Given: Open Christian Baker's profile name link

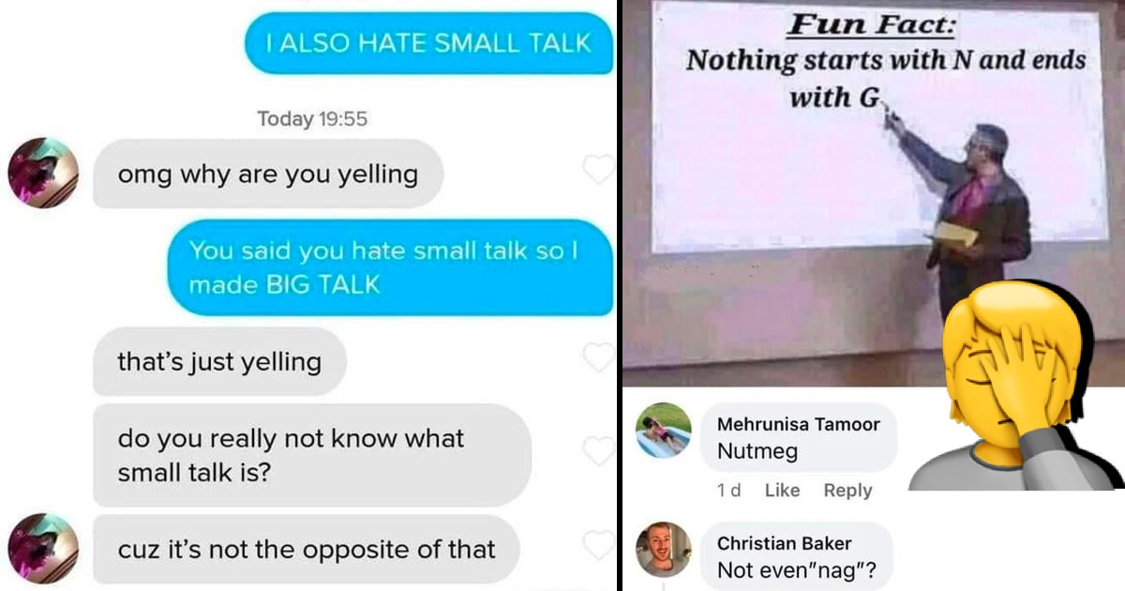Looking at the screenshot, I should click(x=784, y=543).
